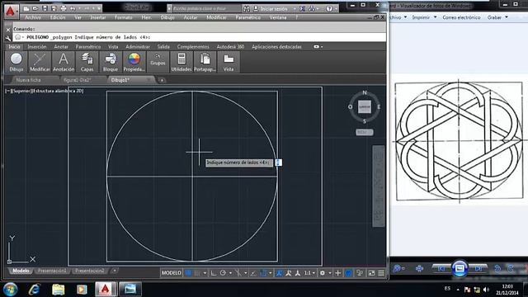The image size is (528, 297).
Task: Click the Undo arrow icon in AutoCAD title bar
Action: pos(73,8)
